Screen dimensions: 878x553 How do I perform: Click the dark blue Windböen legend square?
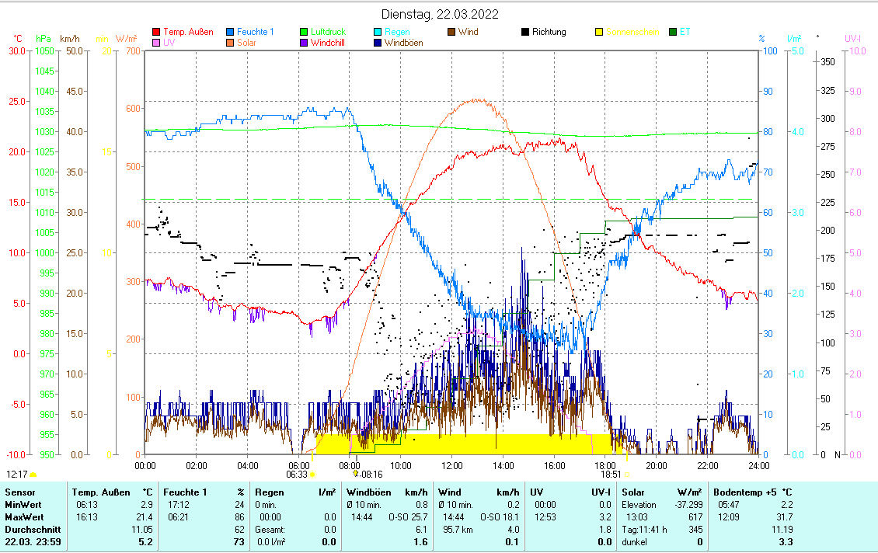pos(378,43)
